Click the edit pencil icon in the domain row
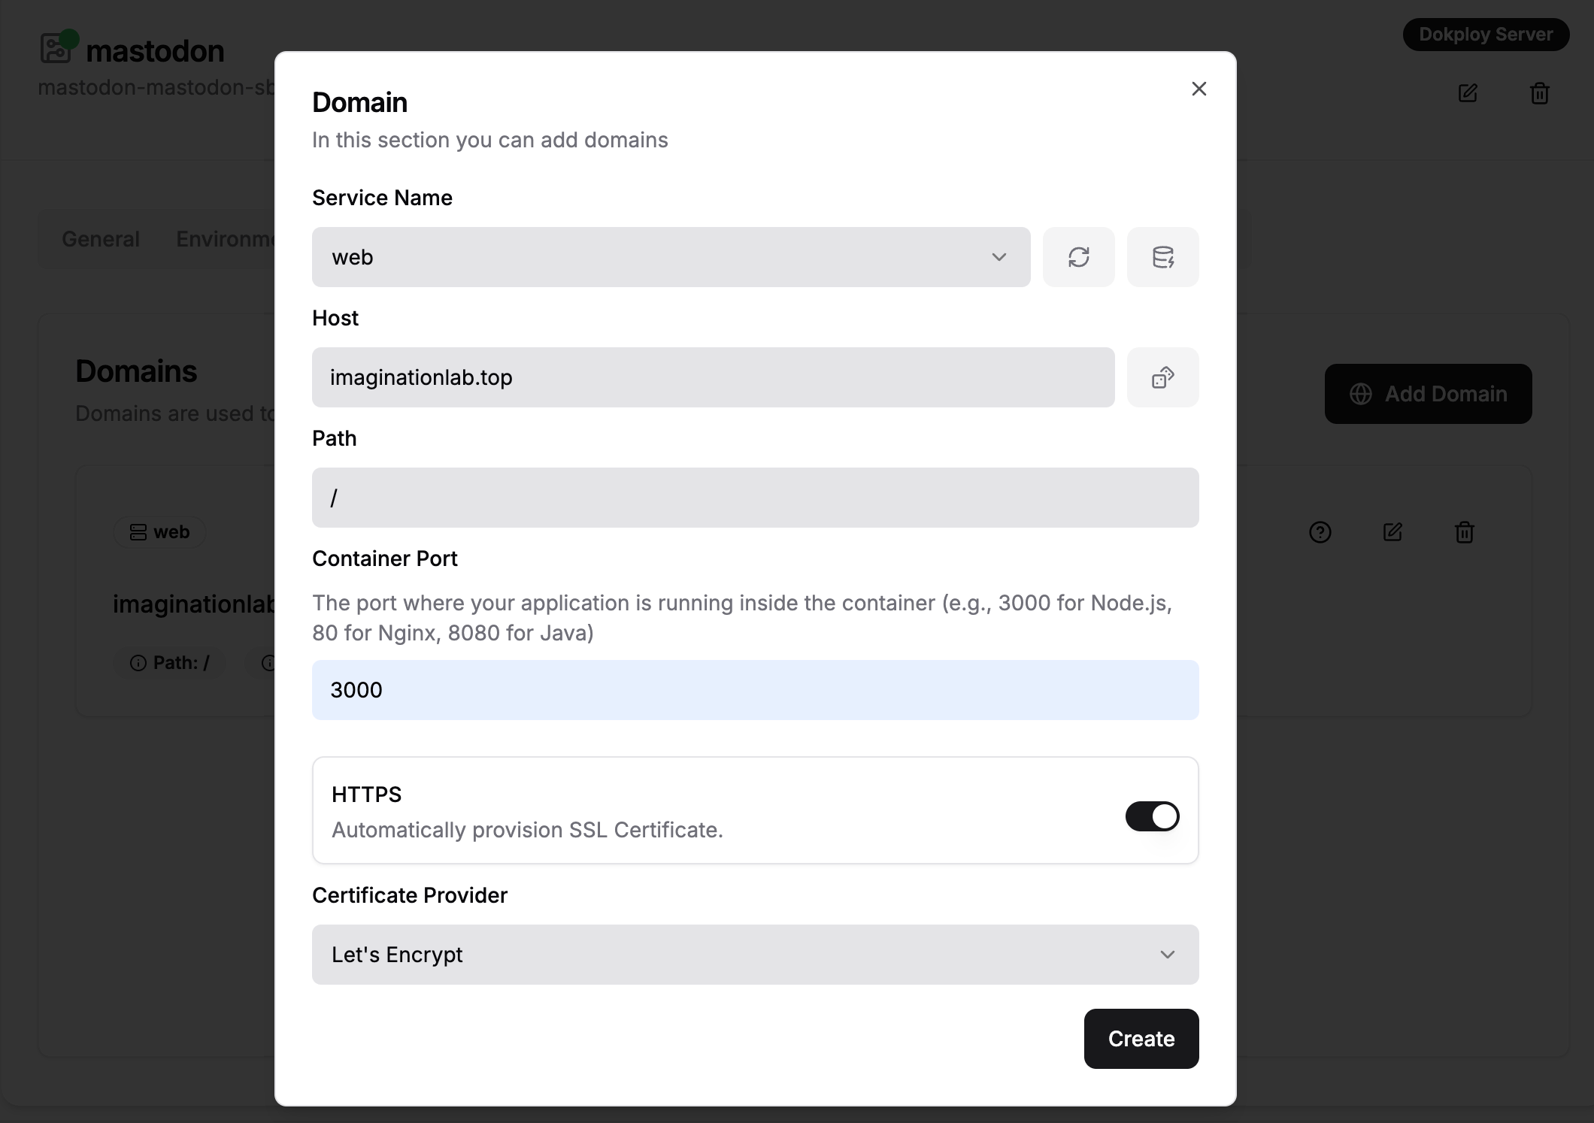 point(1392,532)
